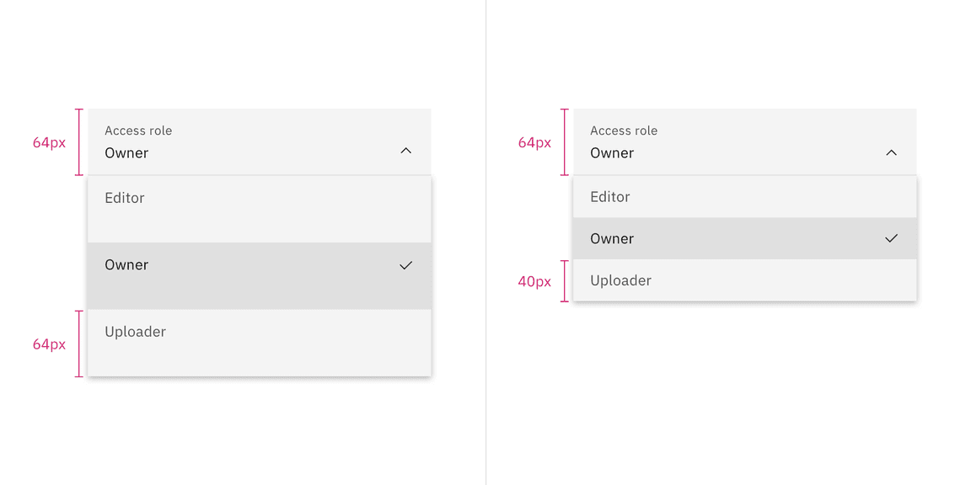This screenshot has width=971, height=485.
Task: Collapse the left dropdown using its chevron
Action: (x=405, y=152)
